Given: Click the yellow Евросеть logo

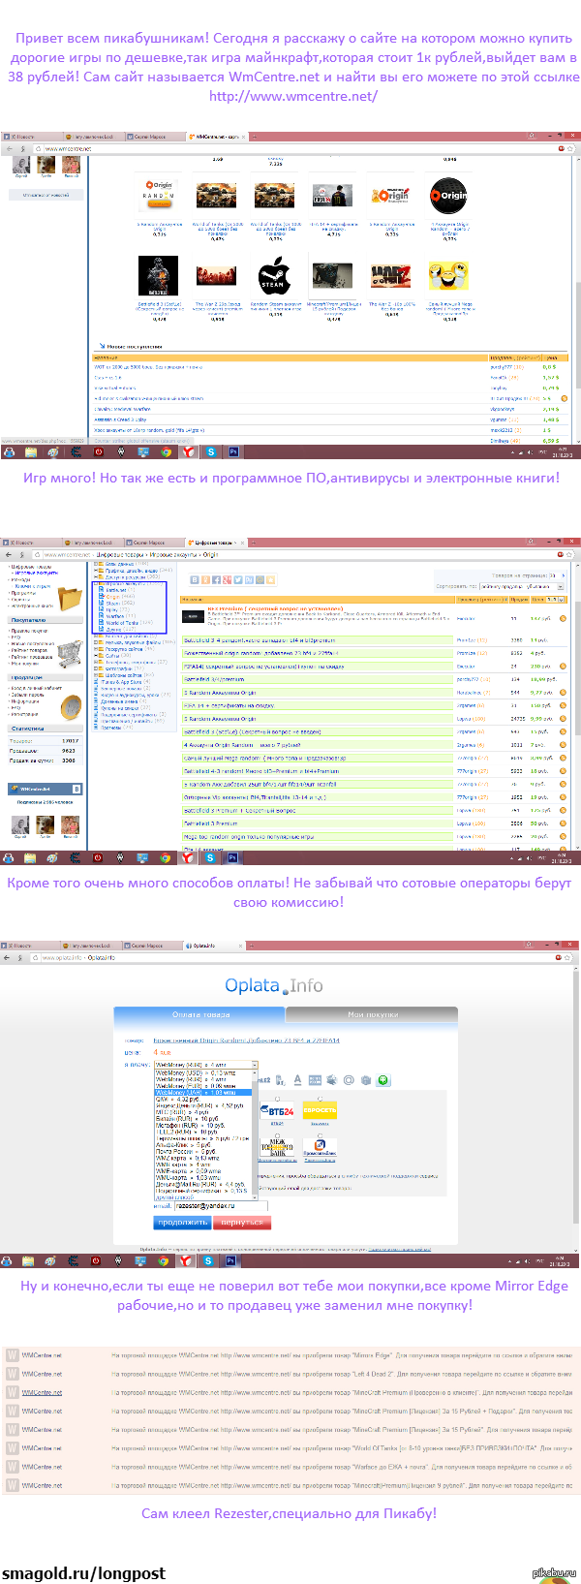Looking at the screenshot, I should coord(320,1111).
